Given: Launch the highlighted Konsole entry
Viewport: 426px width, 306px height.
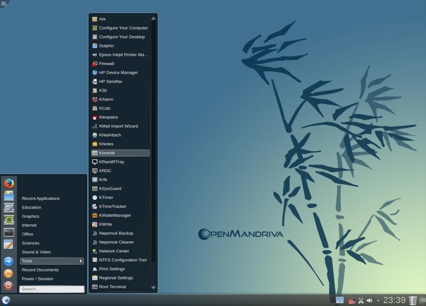Looking at the screenshot, I should 121,153.
